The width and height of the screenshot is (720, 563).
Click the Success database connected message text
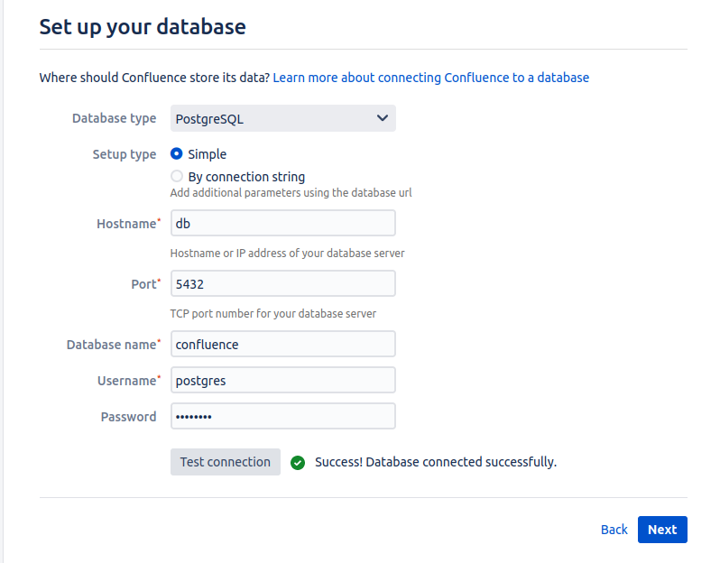(435, 462)
